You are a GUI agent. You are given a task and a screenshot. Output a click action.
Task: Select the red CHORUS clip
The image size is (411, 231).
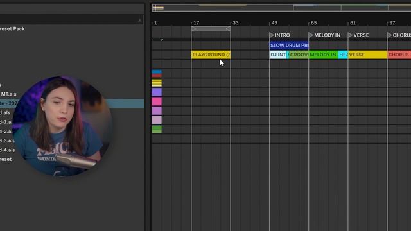coord(399,55)
